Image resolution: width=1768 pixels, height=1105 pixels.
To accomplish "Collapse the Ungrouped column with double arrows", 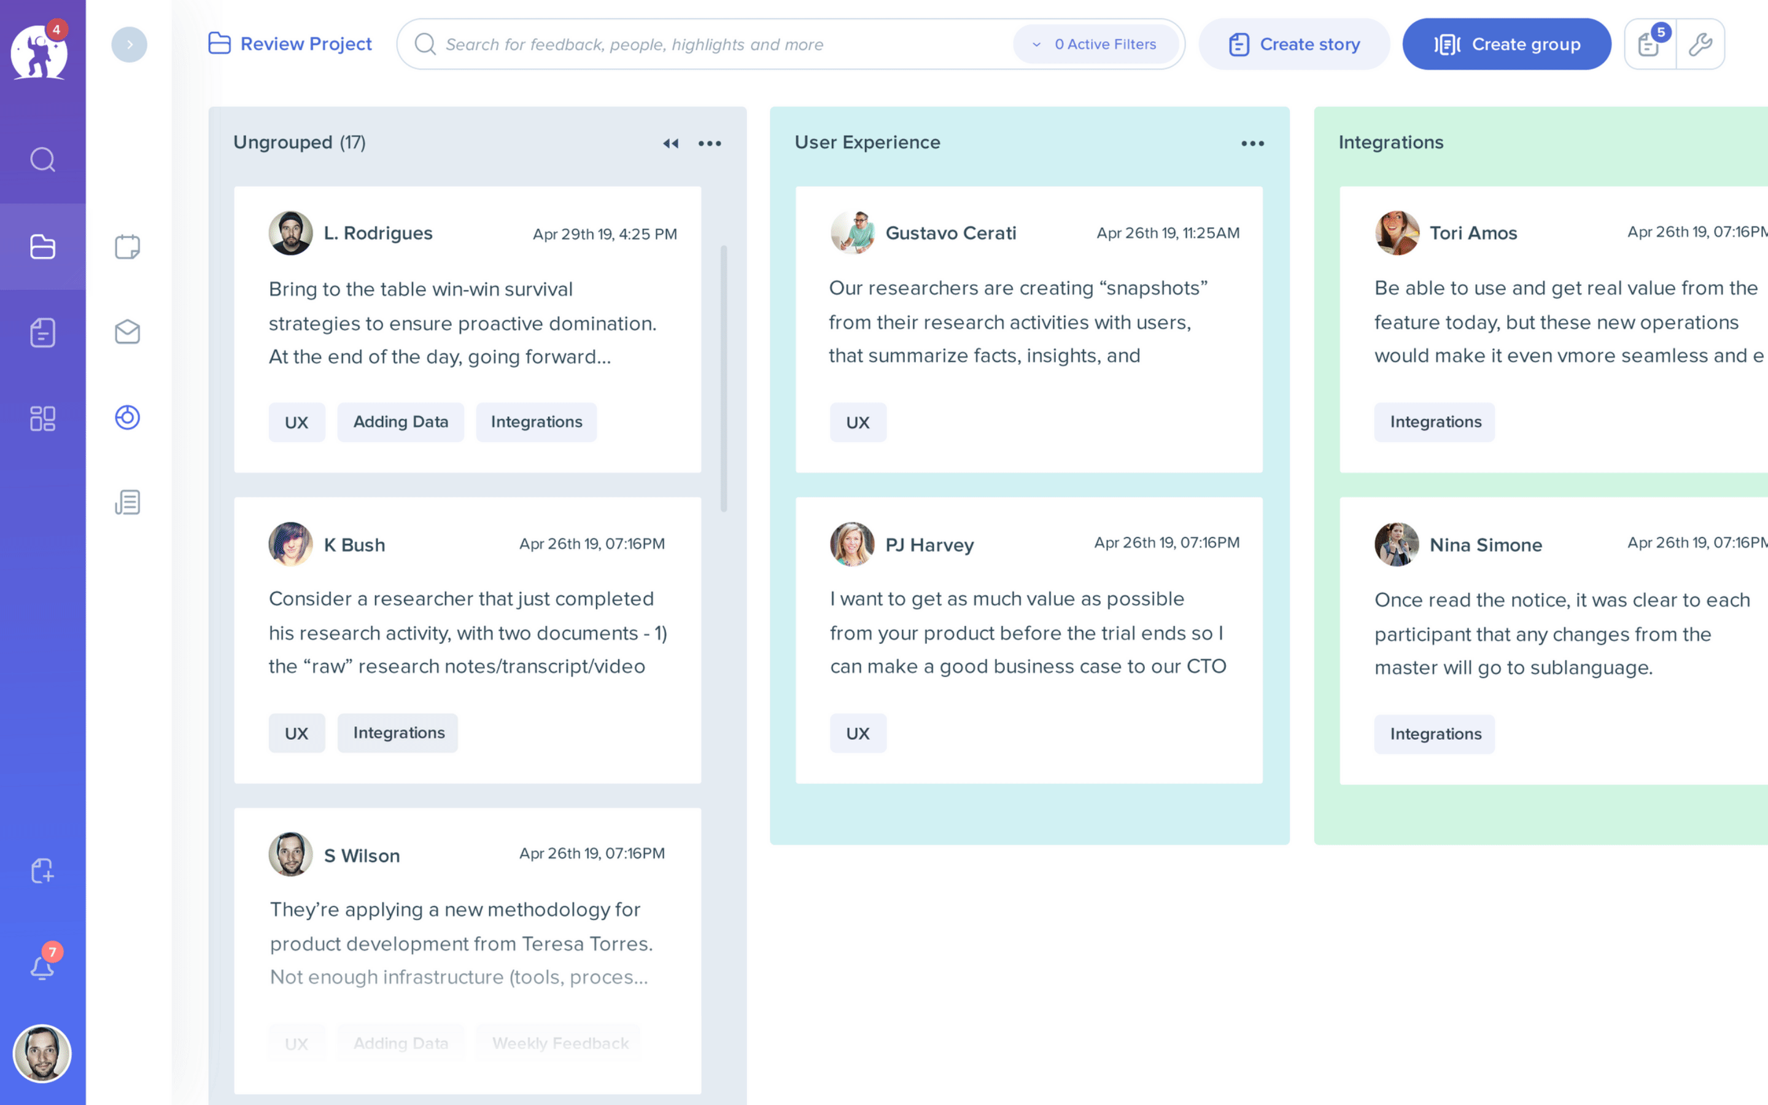I will point(670,143).
